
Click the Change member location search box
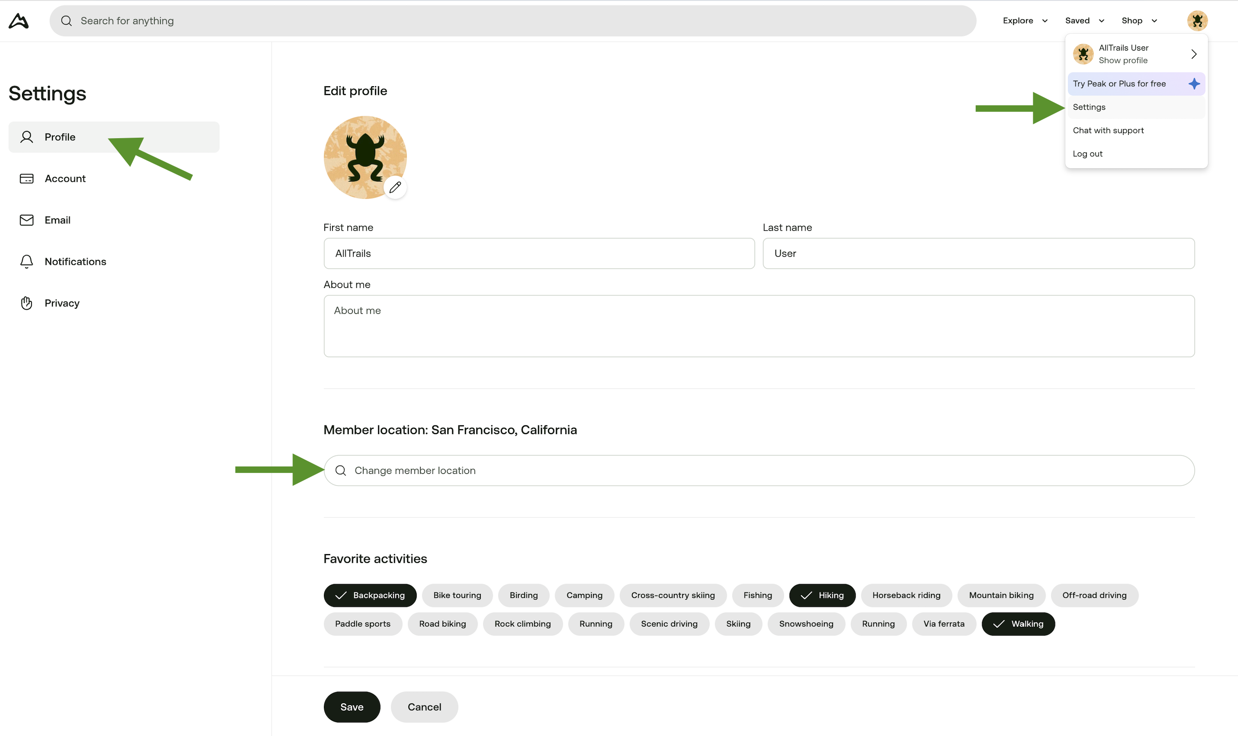pos(759,470)
